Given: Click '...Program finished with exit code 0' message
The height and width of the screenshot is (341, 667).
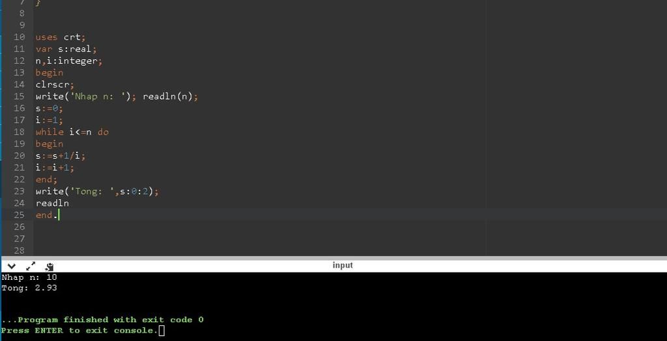Looking at the screenshot, I should pos(102,320).
